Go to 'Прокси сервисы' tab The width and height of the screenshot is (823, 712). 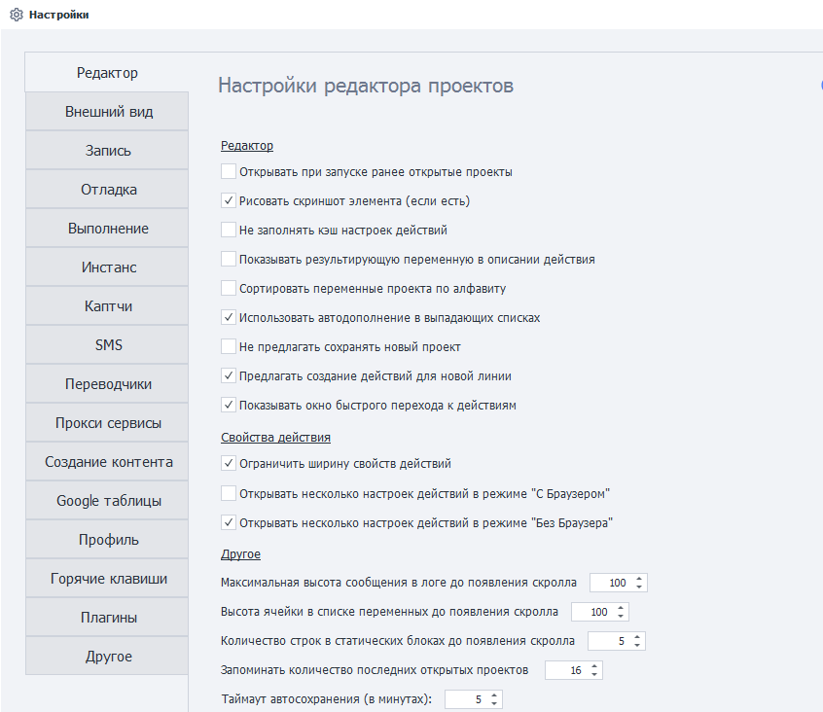[x=108, y=423]
